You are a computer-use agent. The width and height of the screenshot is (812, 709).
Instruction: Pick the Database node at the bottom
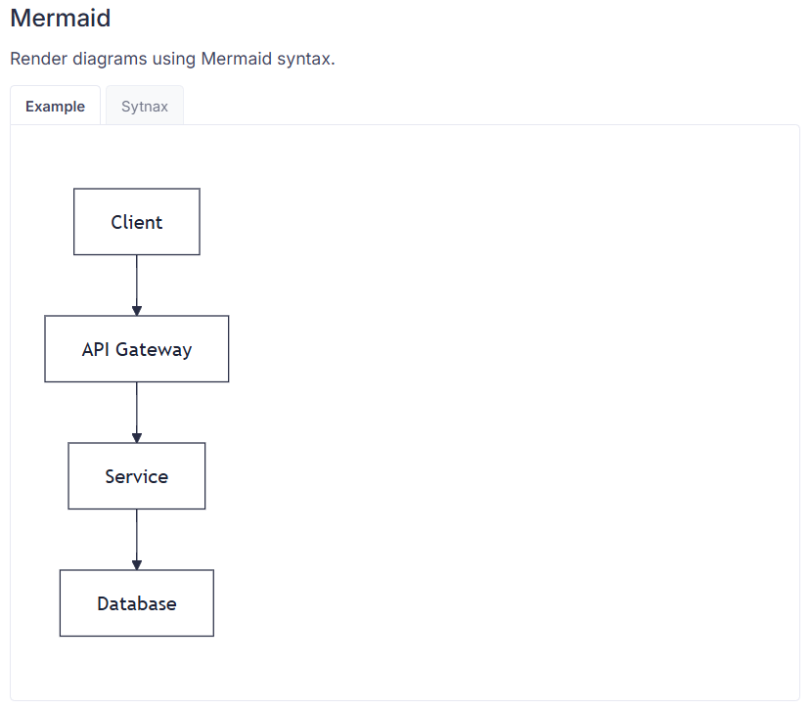137,603
